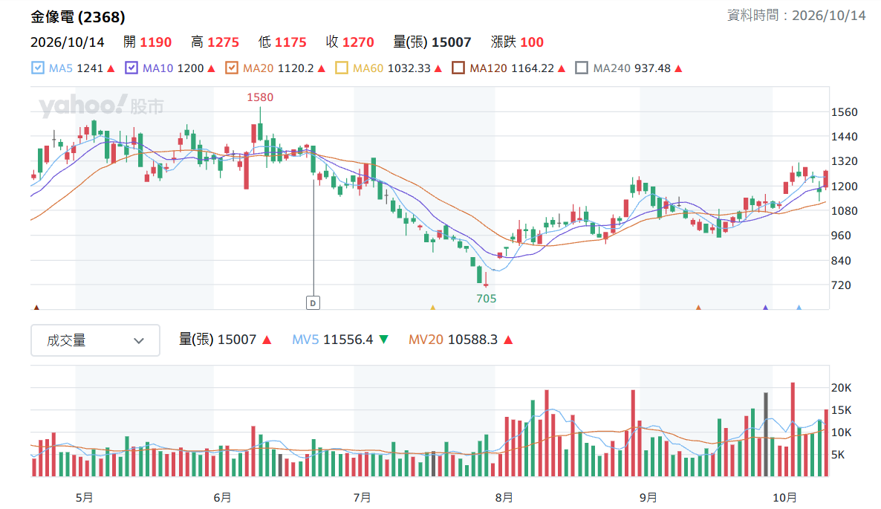Click the tallest October volume bar
881x509 pixels.
pos(793,429)
